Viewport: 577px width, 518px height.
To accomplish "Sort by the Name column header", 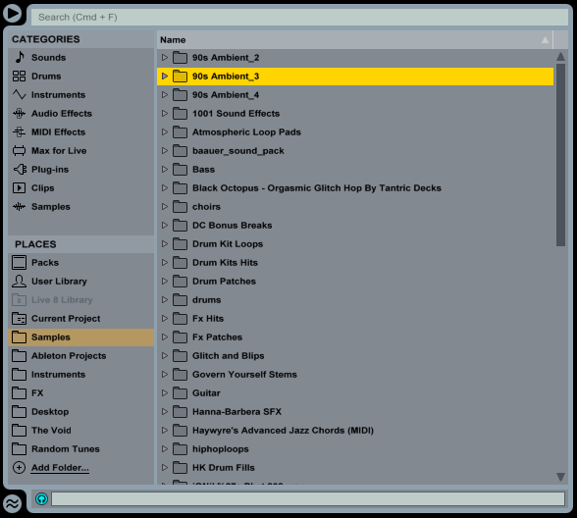I will [355, 39].
